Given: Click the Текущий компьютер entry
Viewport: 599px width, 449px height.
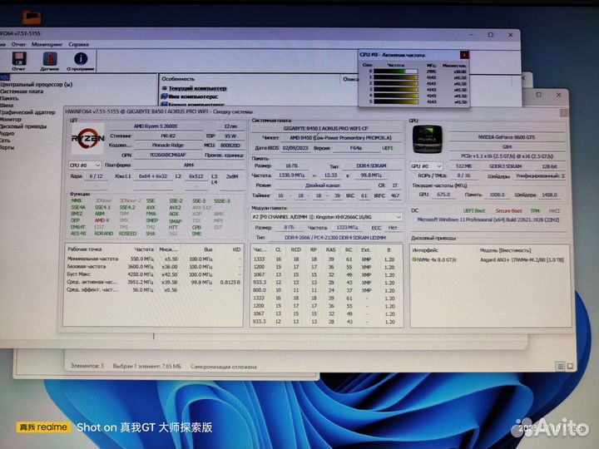Looking at the screenshot, I should (197, 88).
